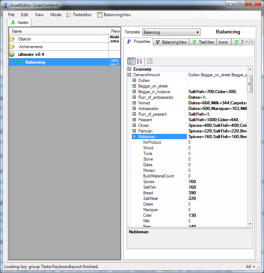The image size is (264, 273).
Task: Click the Property Pages icon
Action: [x=150, y=61]
